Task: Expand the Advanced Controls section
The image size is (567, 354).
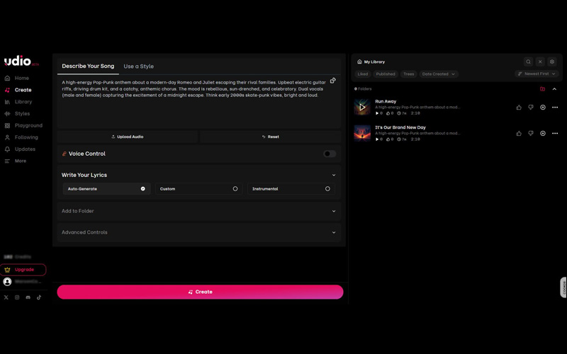Action: coord(199,232)
